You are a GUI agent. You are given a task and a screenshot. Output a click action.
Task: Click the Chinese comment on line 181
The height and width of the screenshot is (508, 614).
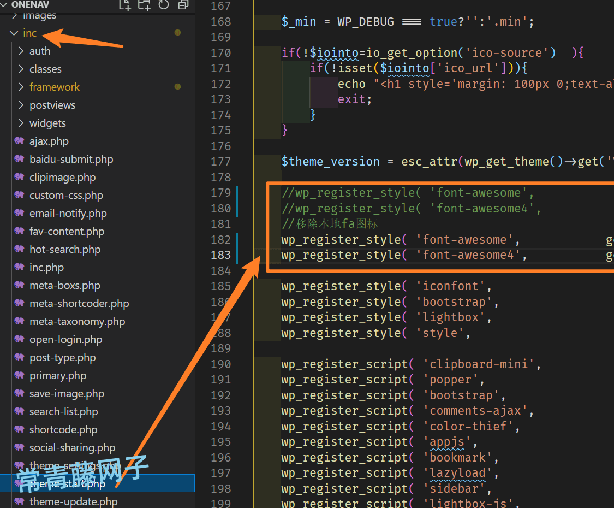coord(330,224)
